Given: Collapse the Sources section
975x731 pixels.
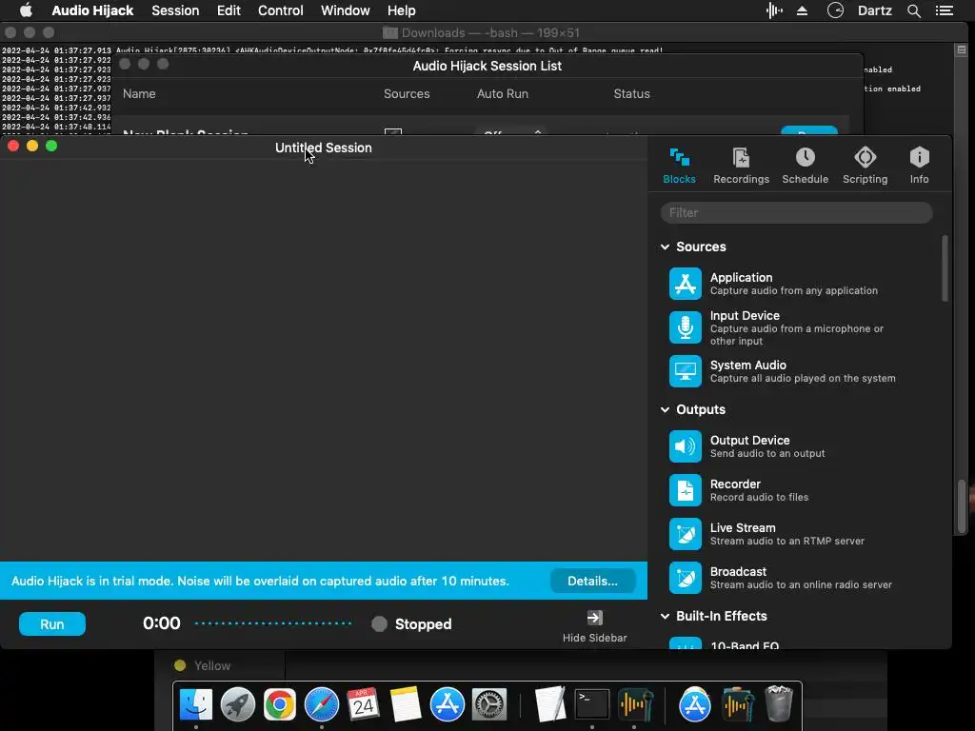Looking at the screenshot, I should point(665,247).
